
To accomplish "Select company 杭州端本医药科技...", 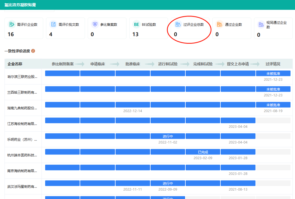I will point(22,155).
